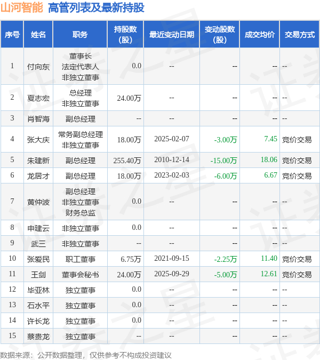Click the name 武三
This screenshot has height=360, width=320.
[x=38, y=244]
